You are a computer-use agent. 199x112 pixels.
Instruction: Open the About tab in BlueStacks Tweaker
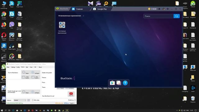pyautogui.click(x=40, y=67)
